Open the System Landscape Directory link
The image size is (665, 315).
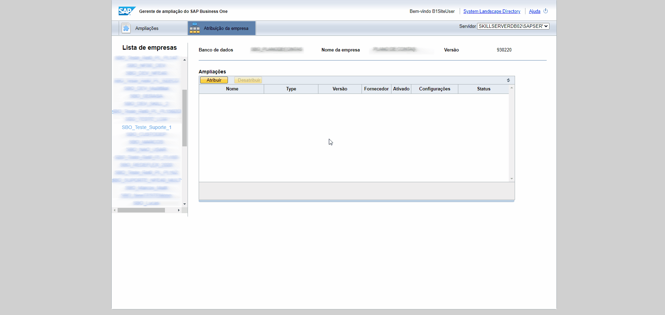pos(492,11)
